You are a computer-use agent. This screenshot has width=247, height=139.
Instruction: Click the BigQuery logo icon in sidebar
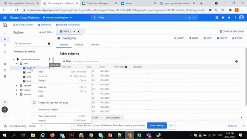point(5,25)
